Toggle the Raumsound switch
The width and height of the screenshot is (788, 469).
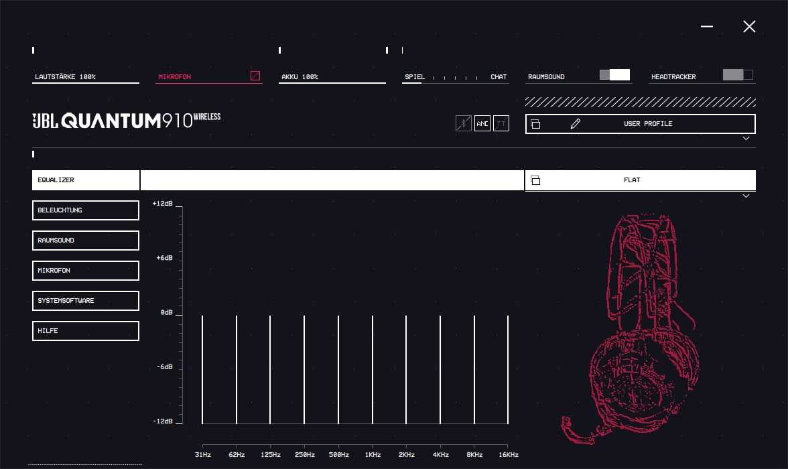614,75
